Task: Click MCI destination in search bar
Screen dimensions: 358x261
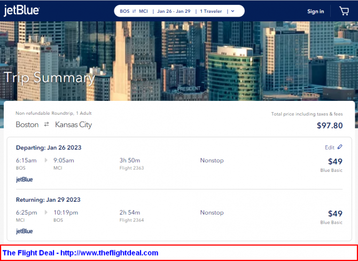Action: 143,11
